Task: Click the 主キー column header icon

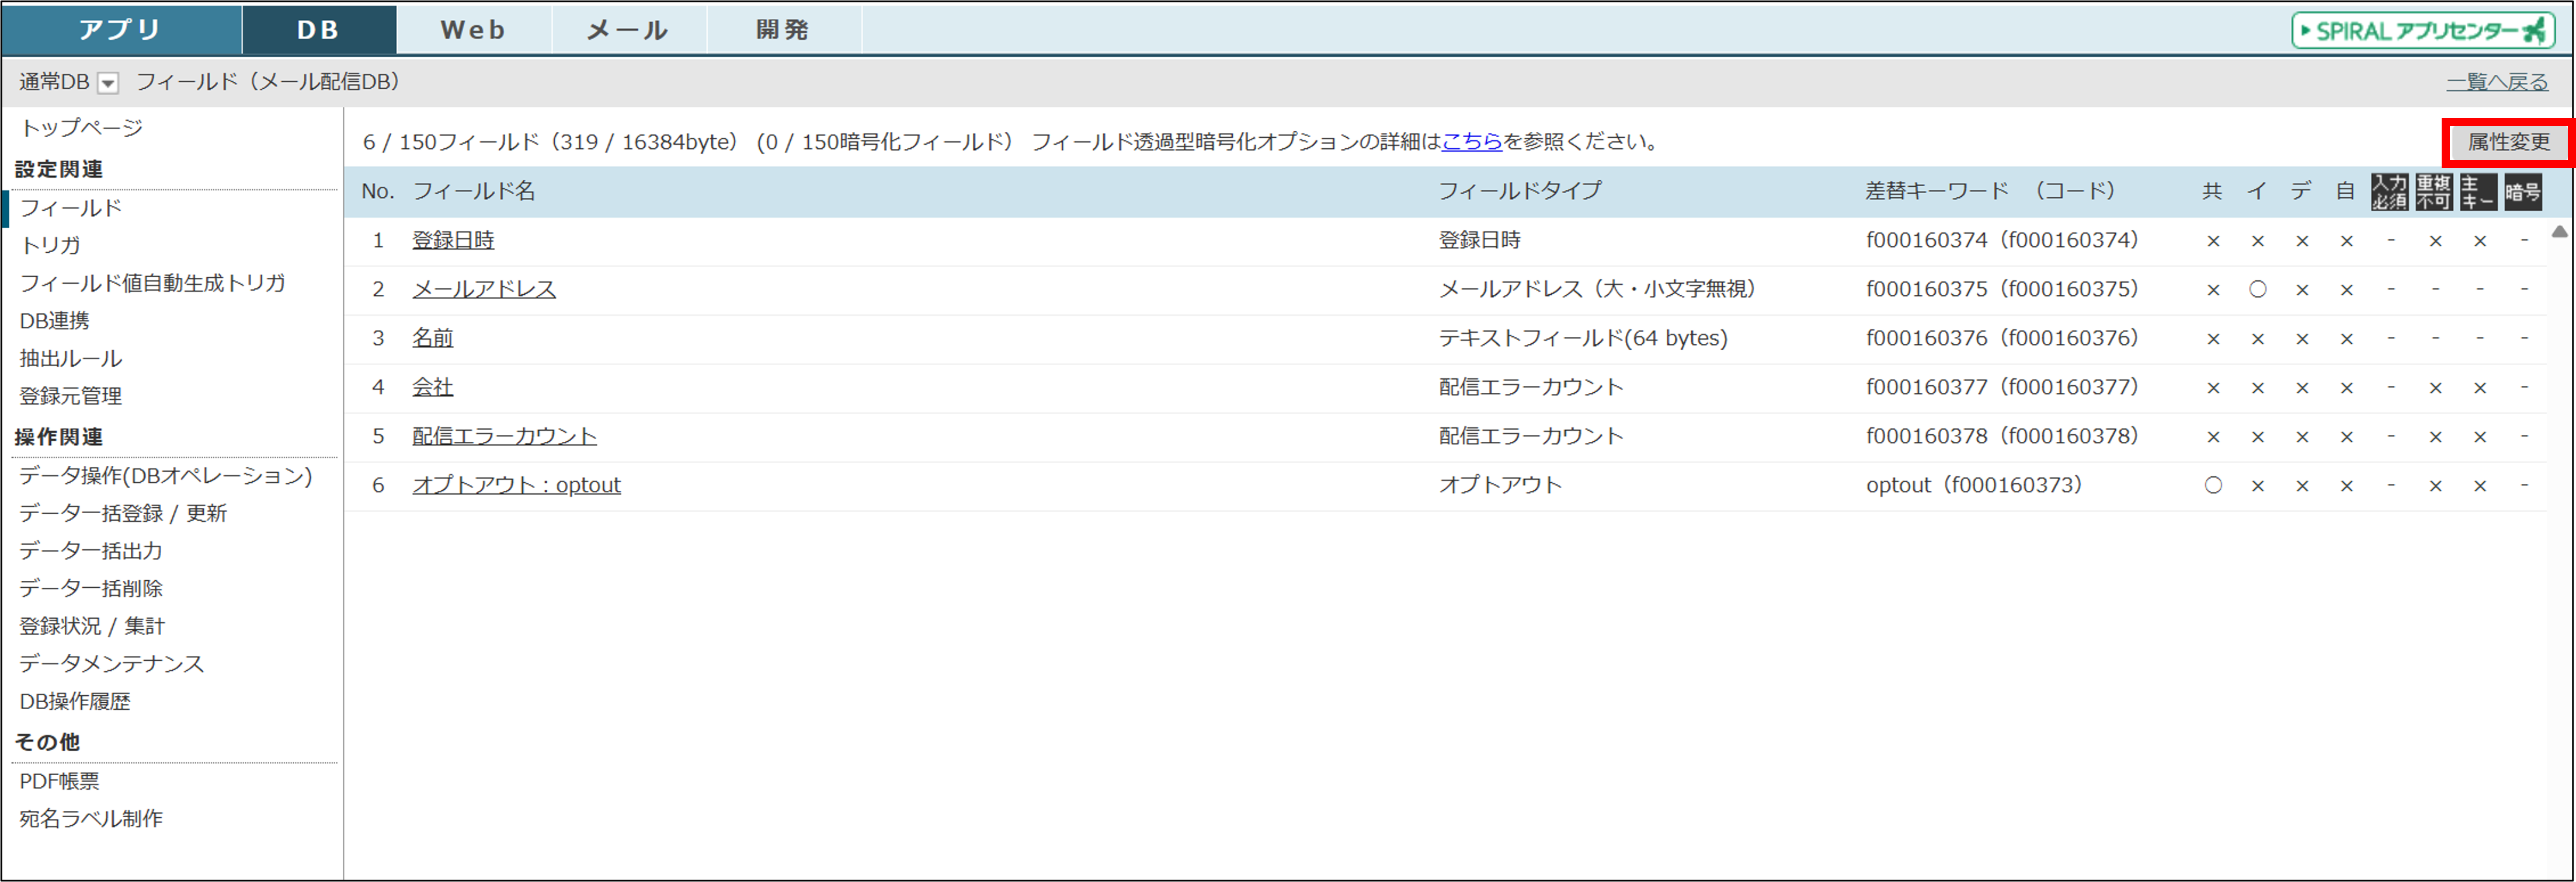Action: (2478, 191)
